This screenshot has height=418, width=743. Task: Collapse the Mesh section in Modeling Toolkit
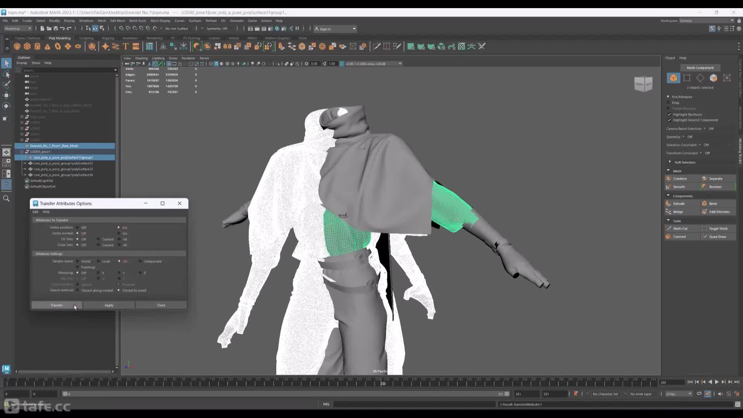pos(668,171)
